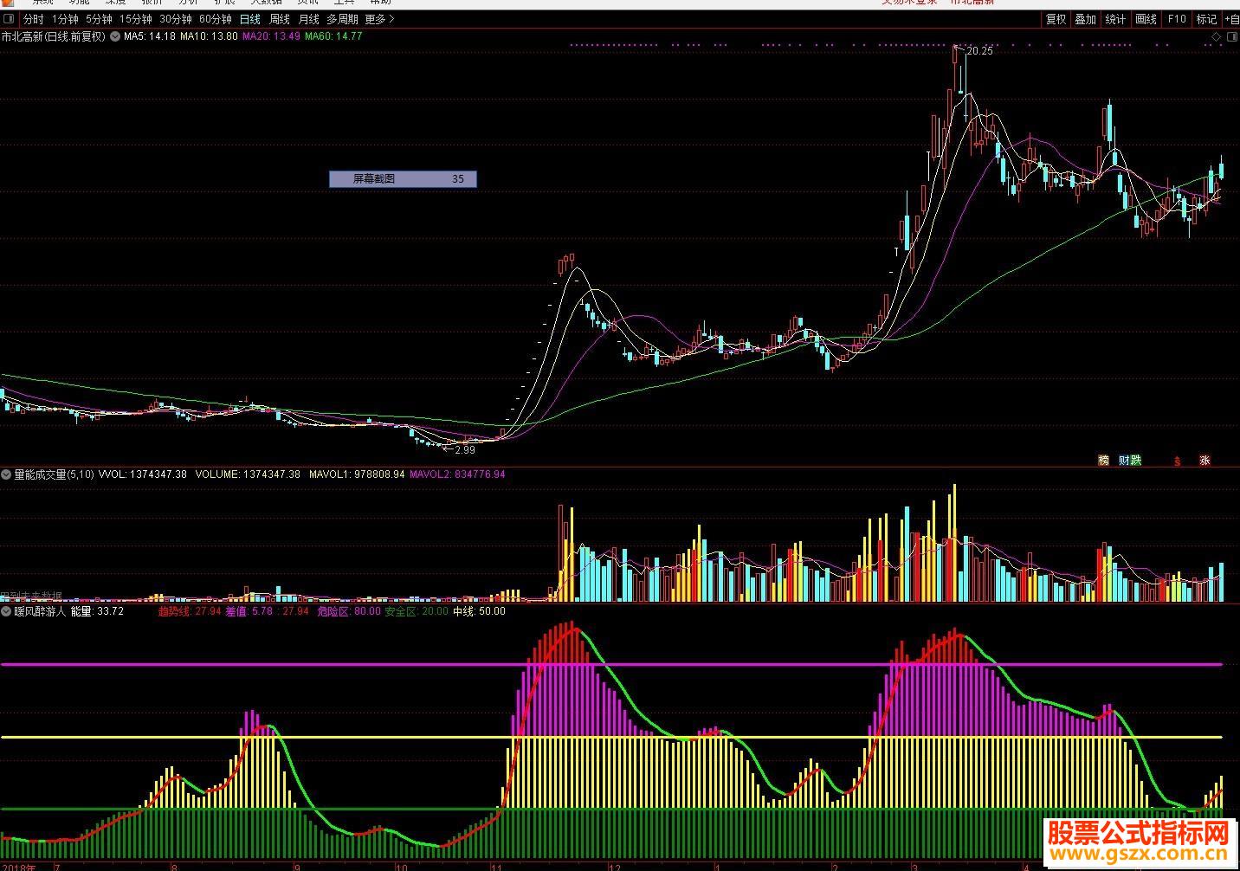Open the 统计 statistics button

click(x=1116, y=19)
